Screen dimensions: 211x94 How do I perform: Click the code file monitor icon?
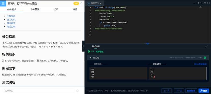click(89, 3)
